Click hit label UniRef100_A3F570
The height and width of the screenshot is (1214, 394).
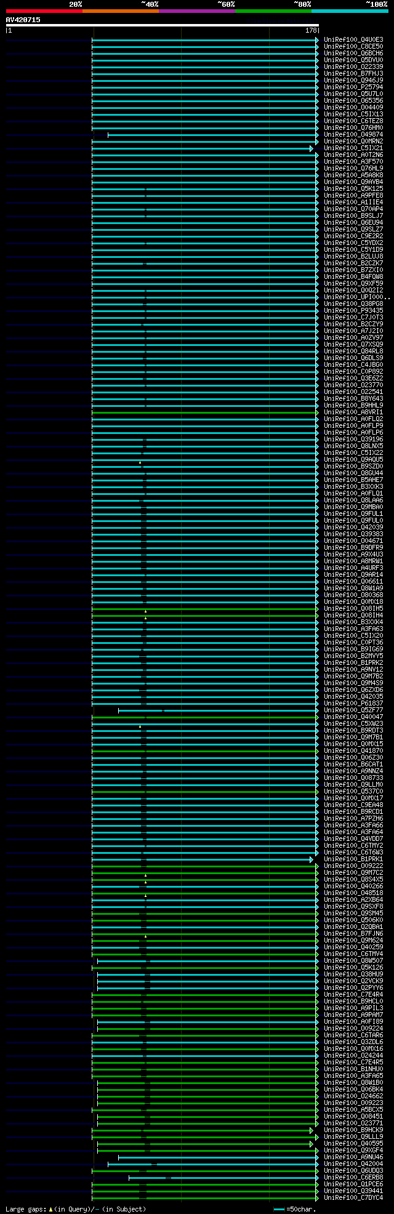[x=353, y=161]
